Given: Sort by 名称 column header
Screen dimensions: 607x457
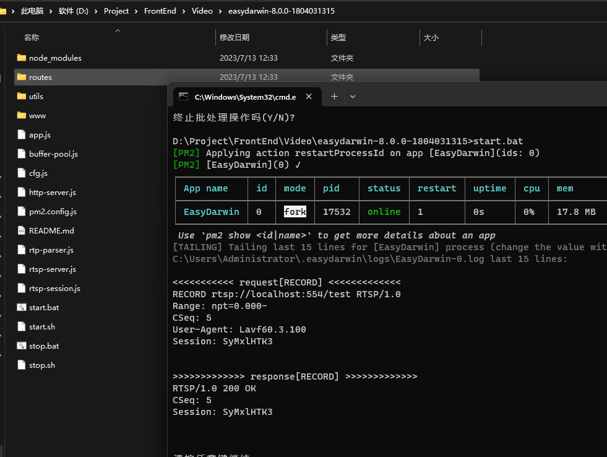Looking at the screenshot, I should [32, 38].
